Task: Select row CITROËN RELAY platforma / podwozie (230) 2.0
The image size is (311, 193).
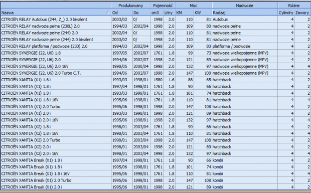Action: coord(155,46)
